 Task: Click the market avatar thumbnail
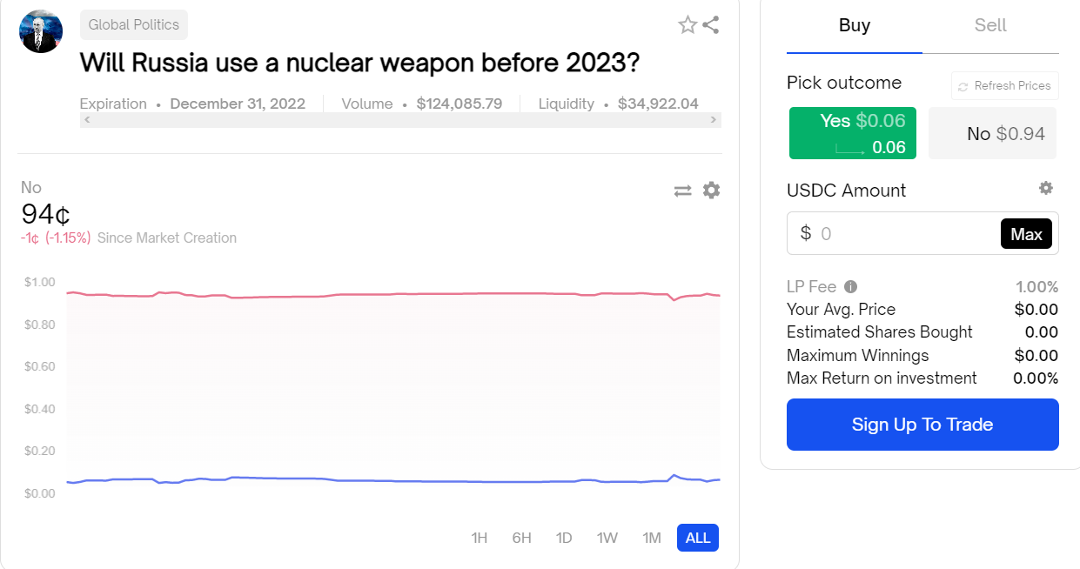click(41, 31)
